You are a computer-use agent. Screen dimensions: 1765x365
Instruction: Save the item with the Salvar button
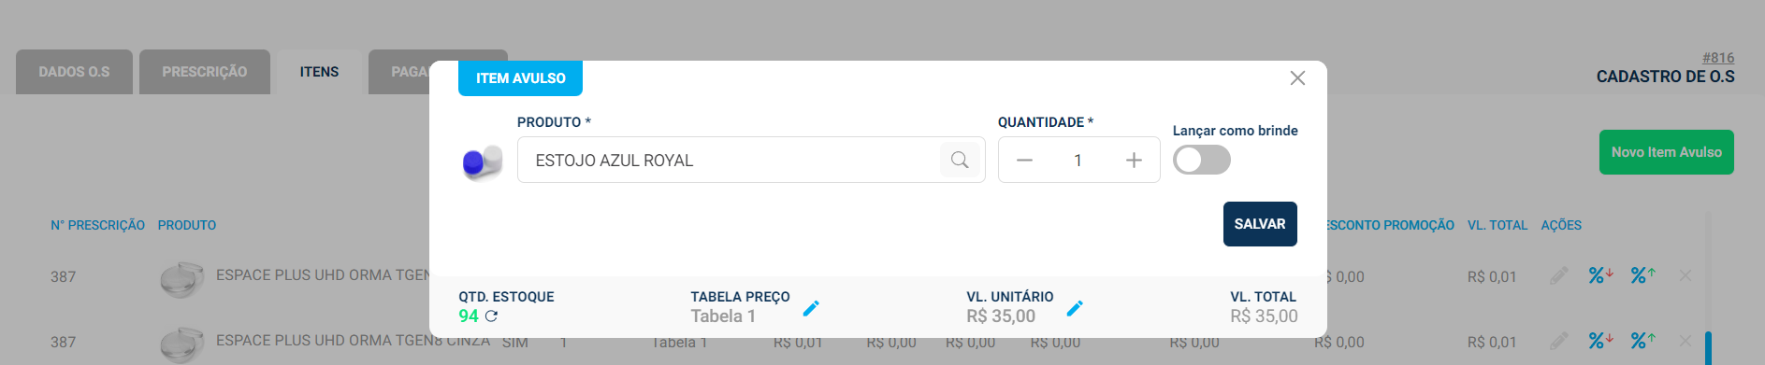pyautogui.click(x=1260, y=224)
